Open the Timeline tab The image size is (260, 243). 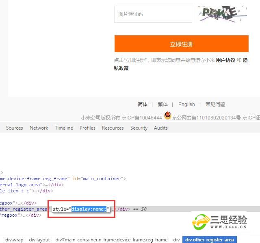64,128
